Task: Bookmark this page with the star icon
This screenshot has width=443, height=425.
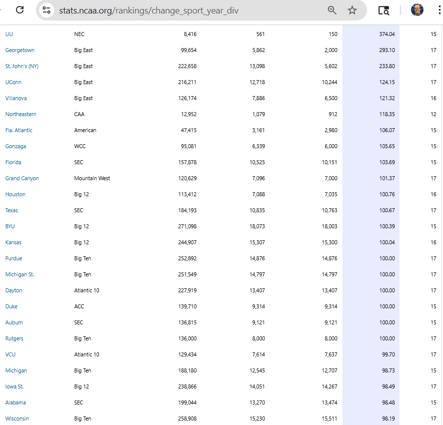Action: [352, 11]
